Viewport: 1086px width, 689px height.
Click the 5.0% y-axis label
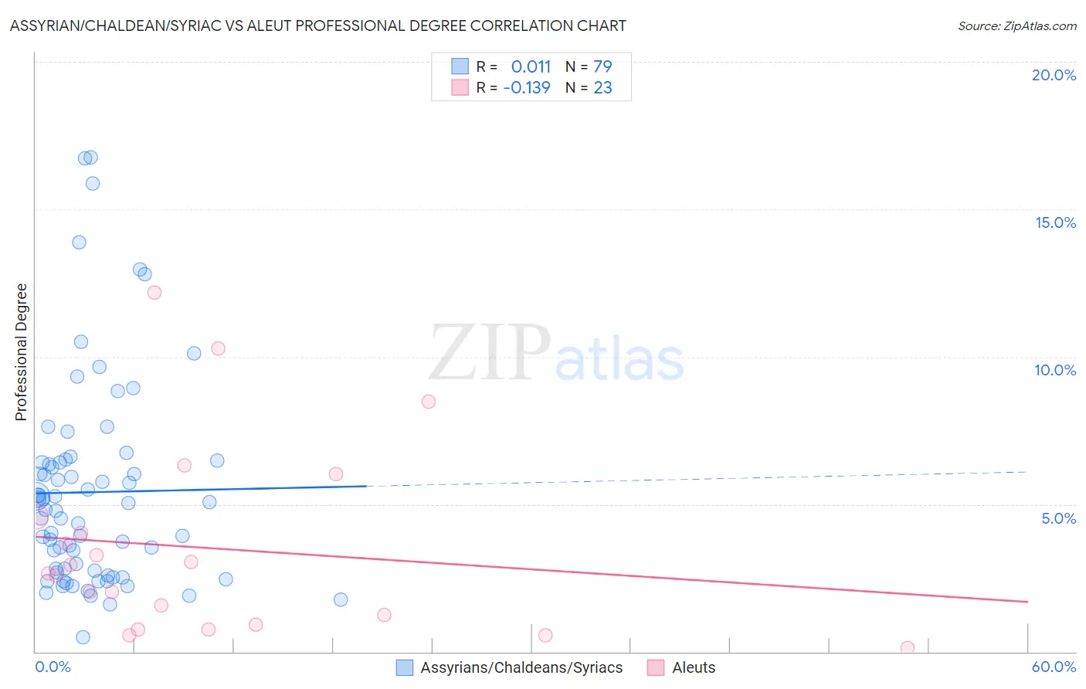click(x=1058, y=518)
